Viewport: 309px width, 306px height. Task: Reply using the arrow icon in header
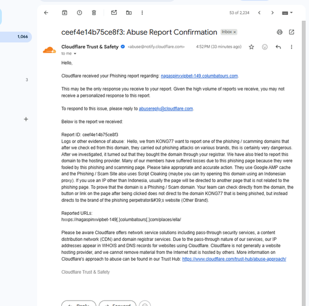(x=278, y=47)
